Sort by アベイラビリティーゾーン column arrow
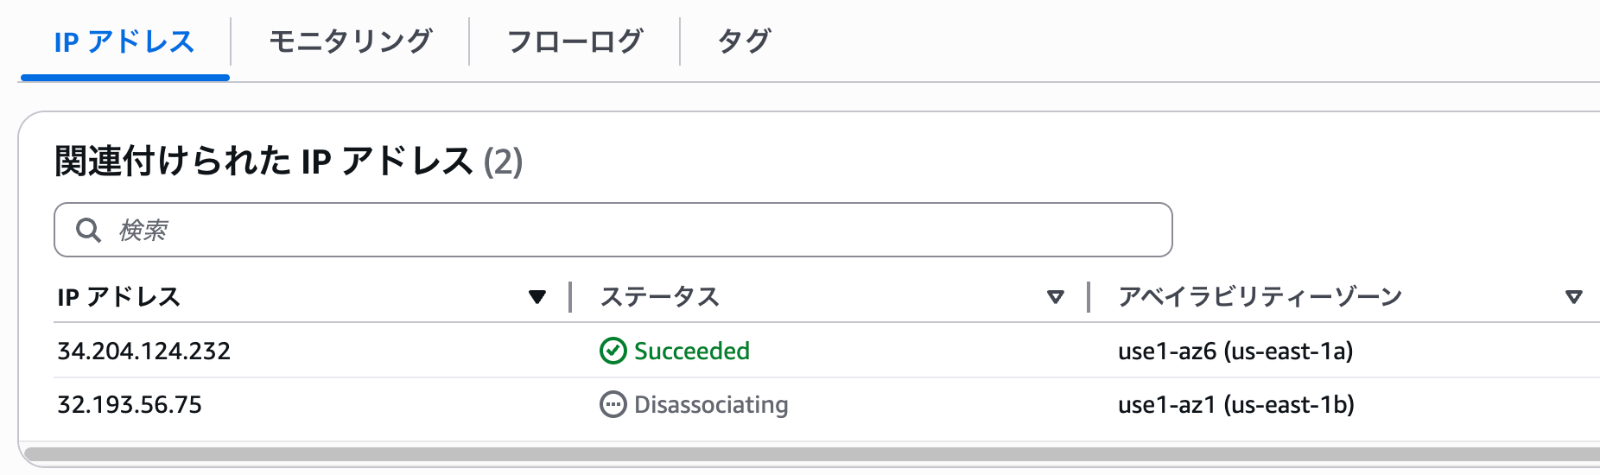The image size is (1600, 475). (x=1573, y=297)
